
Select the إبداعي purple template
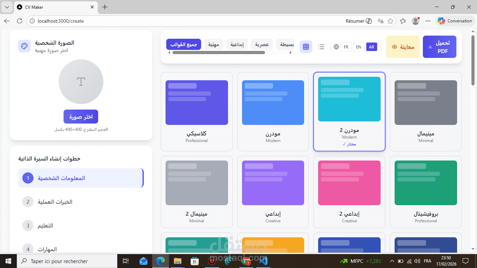(273, 192)
